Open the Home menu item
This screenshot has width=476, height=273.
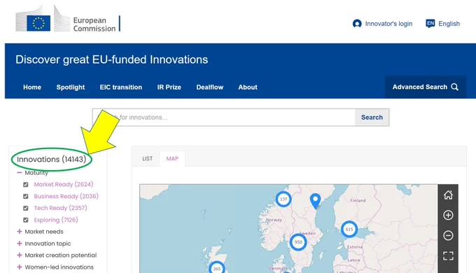tap(32, 87)
